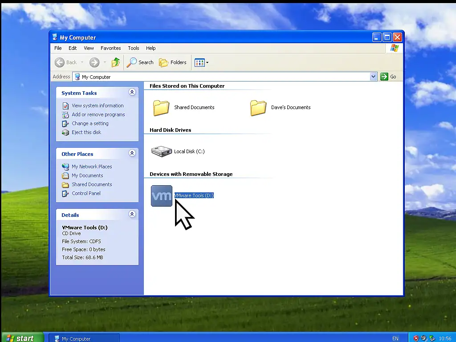Image resolution: width=456 pixels, height=342 pixels.
Task: Click the My Computer taskbar button
Action: tap(84, 338)
